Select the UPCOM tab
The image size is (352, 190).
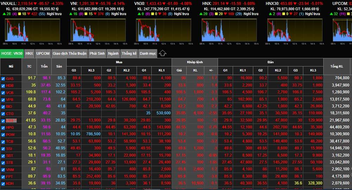point(43,54)
